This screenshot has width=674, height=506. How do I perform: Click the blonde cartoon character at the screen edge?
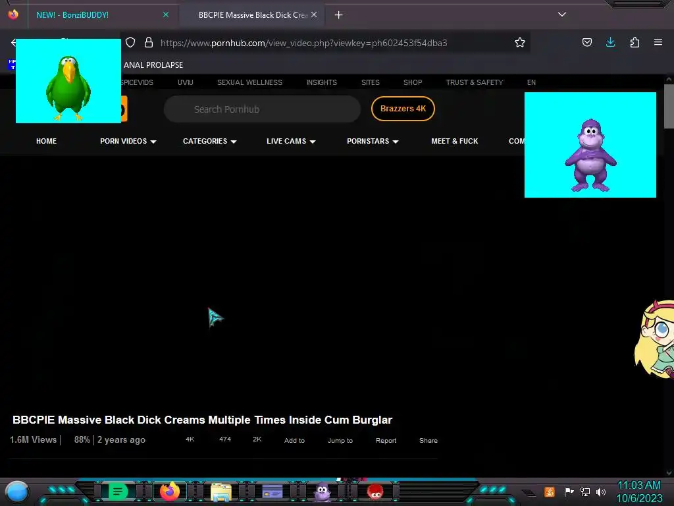point(654,339)
